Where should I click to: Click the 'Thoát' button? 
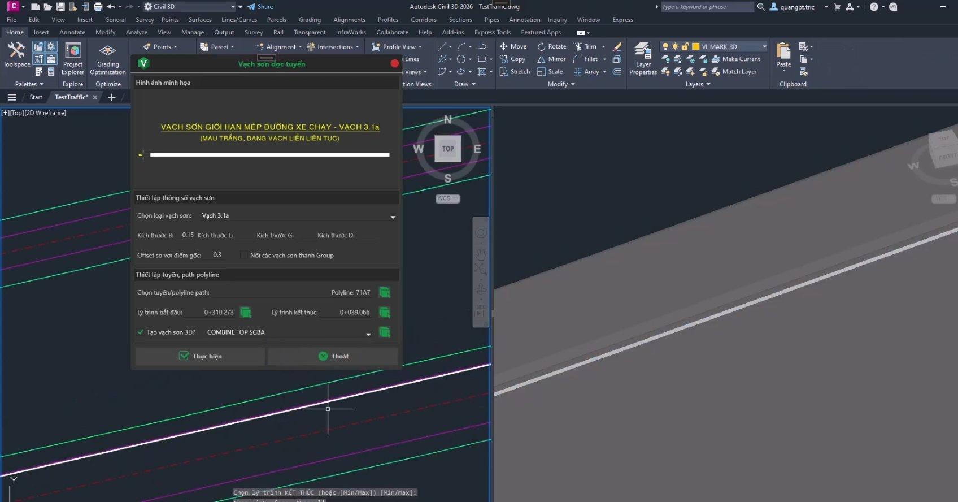click(x=333, y=356)
